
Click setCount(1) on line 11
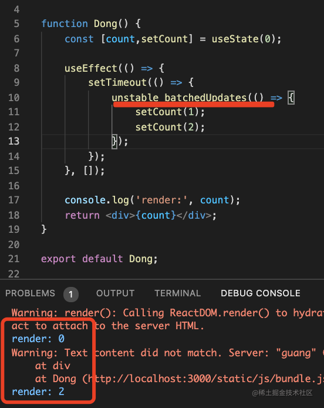pyautogui.click(x=170, y=112)
